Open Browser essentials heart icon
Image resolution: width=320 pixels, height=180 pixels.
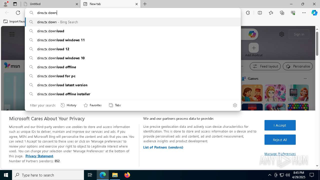tap(293, 13)
